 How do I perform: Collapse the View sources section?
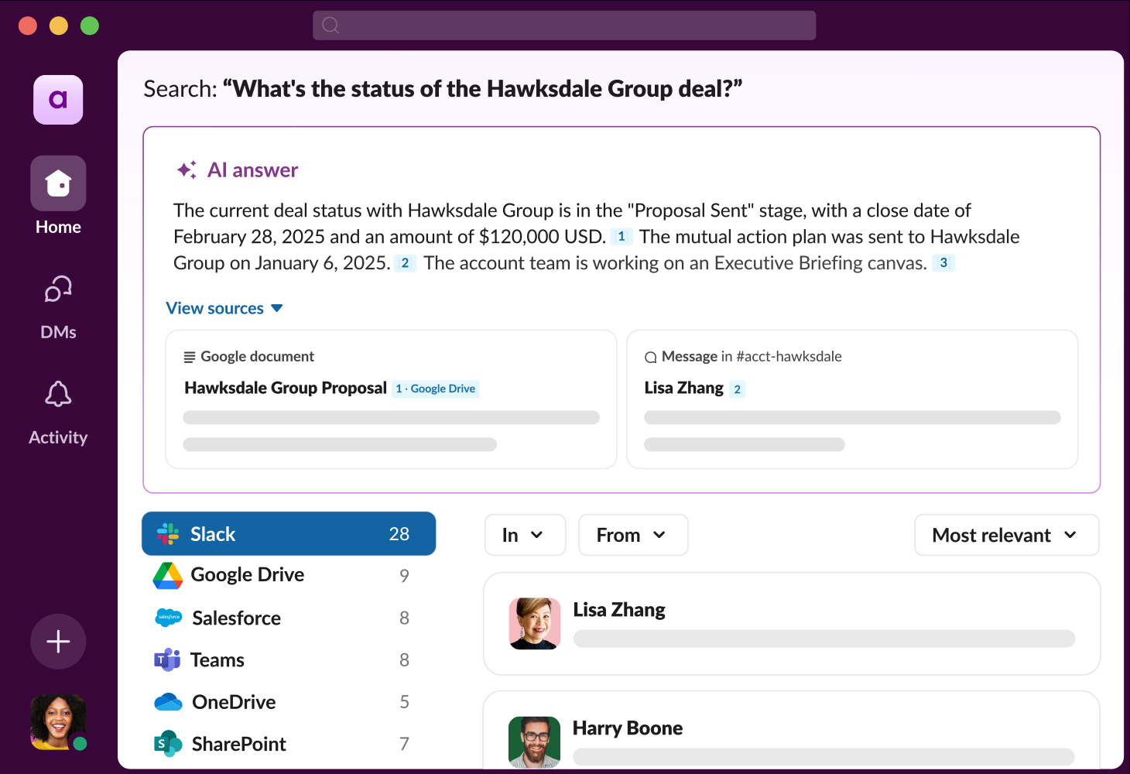click(224, 307)
